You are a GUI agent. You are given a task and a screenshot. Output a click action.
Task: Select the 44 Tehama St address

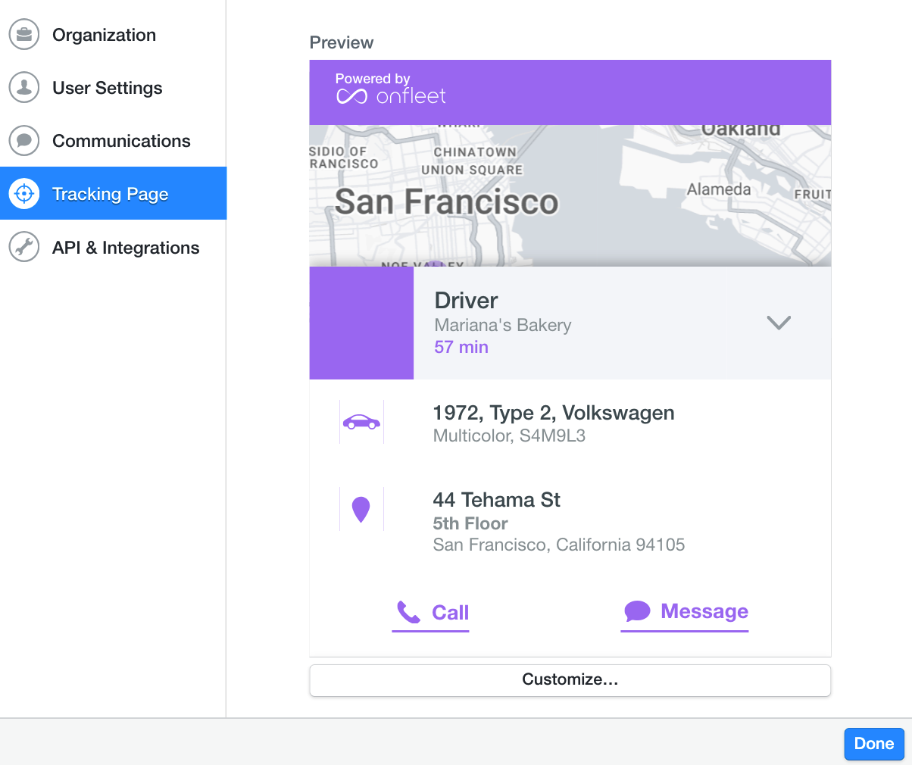(x=496, y=500)
